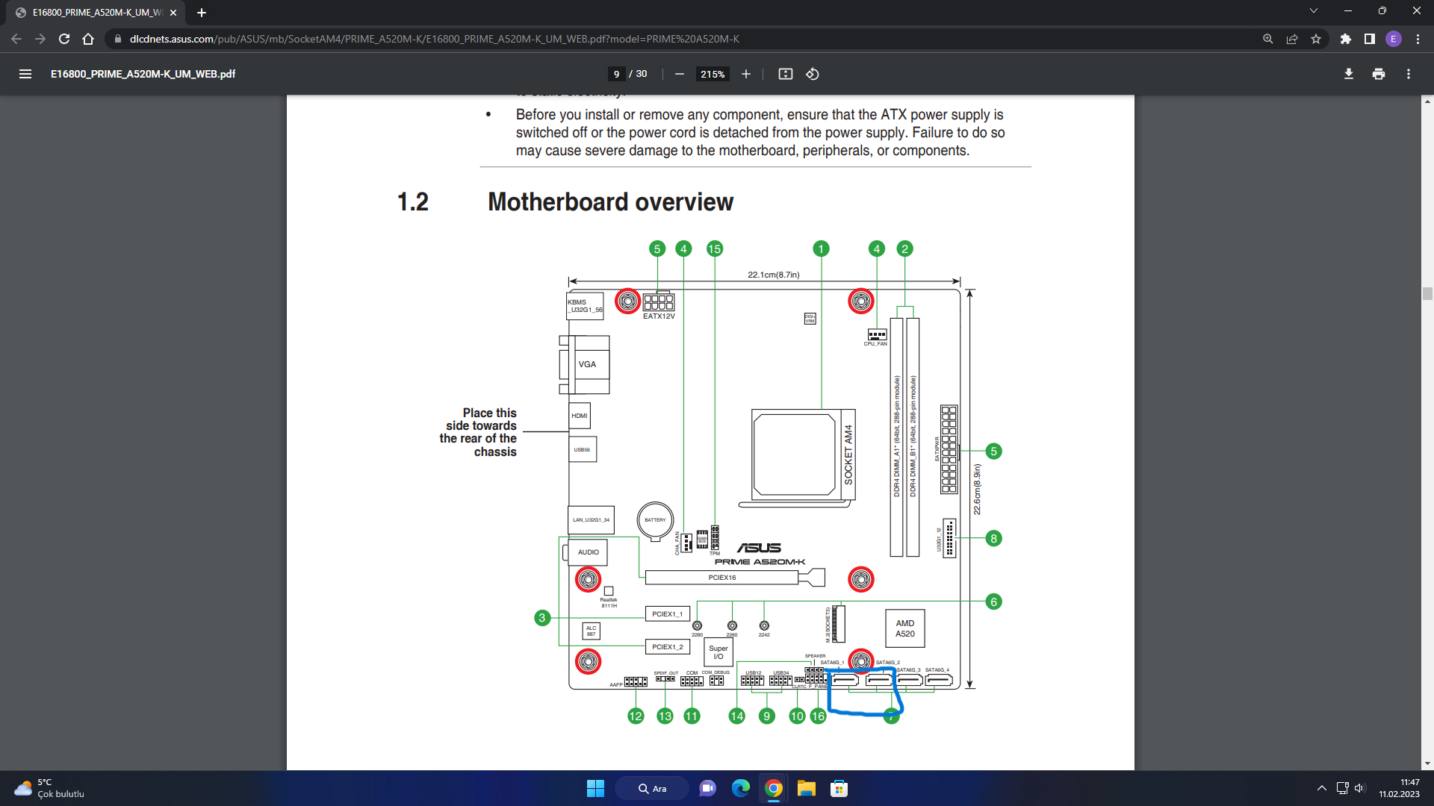Expand the tab search chevron

pyautogui.click(x=1313, y=11)
